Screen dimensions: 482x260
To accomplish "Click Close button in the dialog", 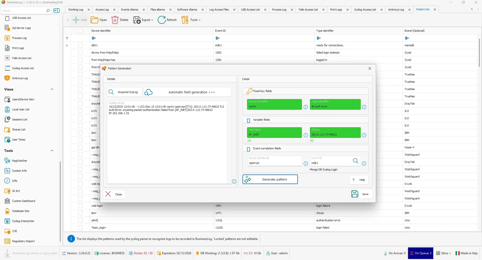I will [x=114, y=194].
